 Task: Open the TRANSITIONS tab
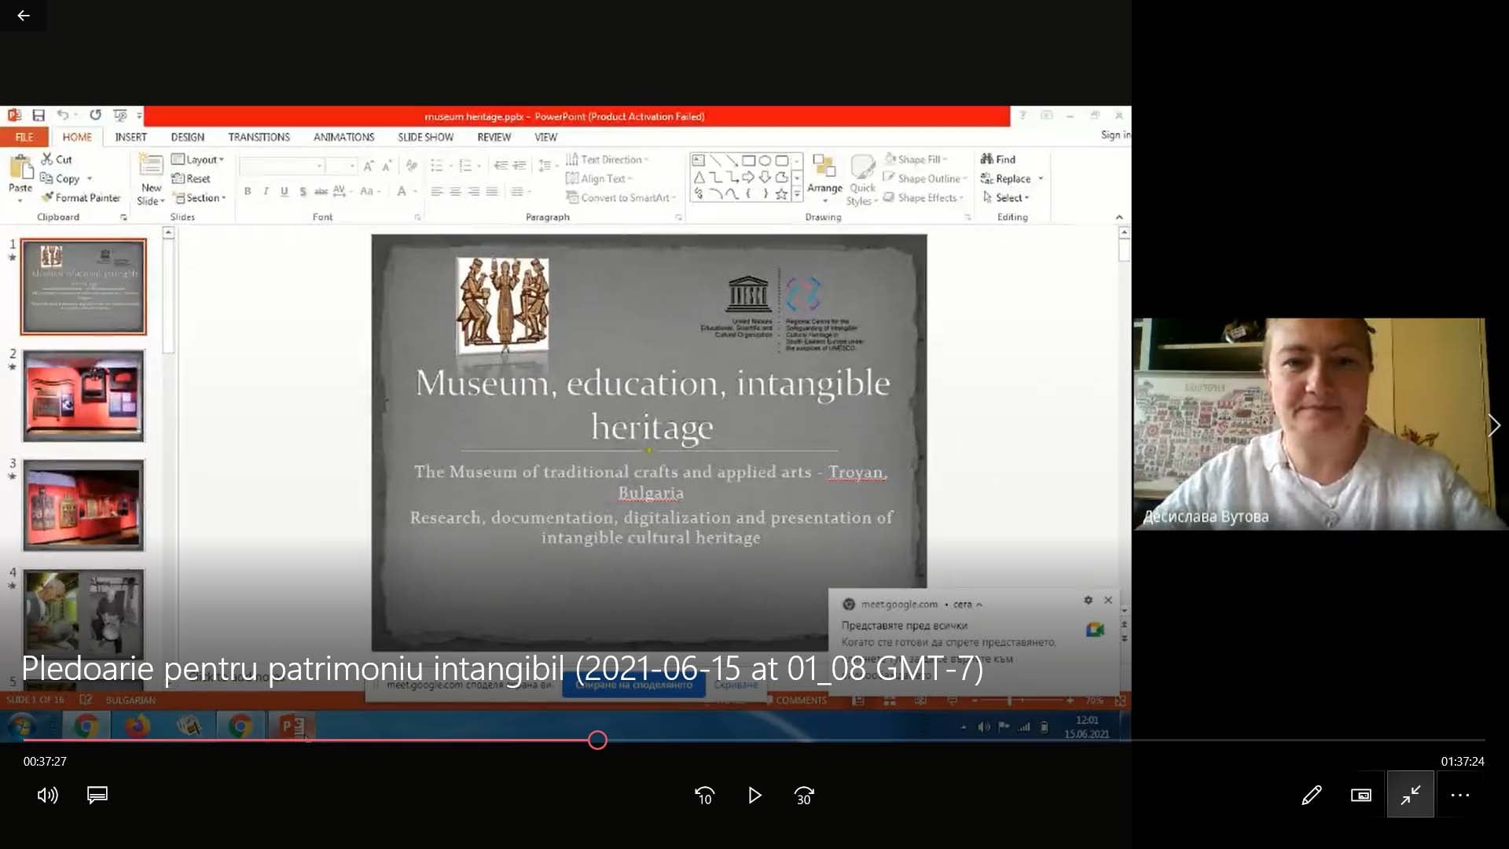point(259,137)
